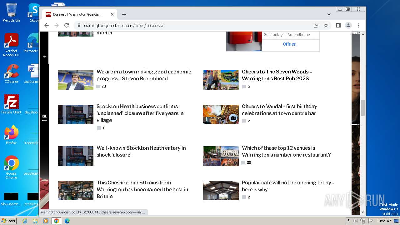The height and width of the screenshot is (225, 400).
Task: Open the Windows Start menu
Action: coord(8,221)
